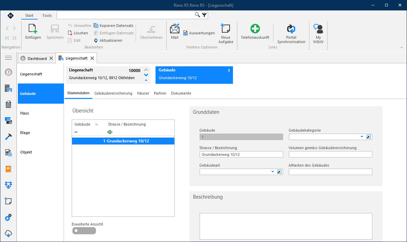Close the Liegenschaft tab
The width and height of the screenshot is (407, 242).
tap(92, 58)
